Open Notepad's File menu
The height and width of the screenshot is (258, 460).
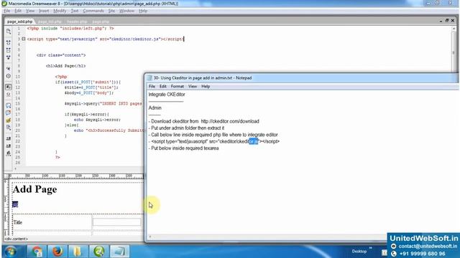[x=152, y=86]
